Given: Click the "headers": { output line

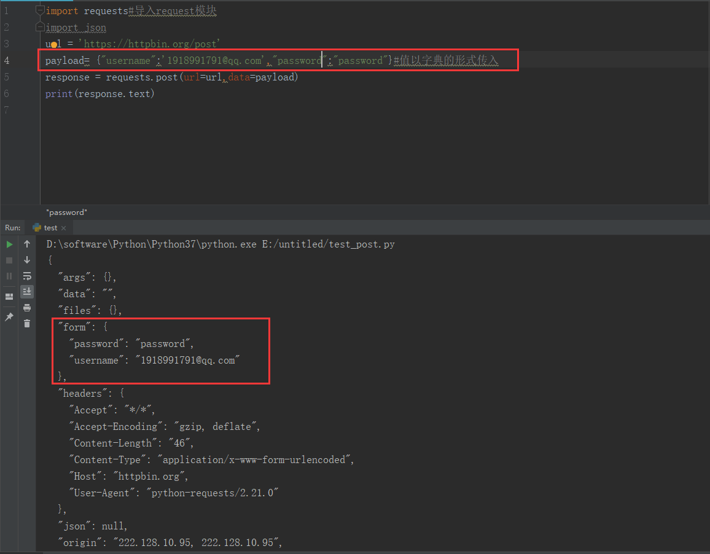Looking at the screenshot, I should 91,393.
